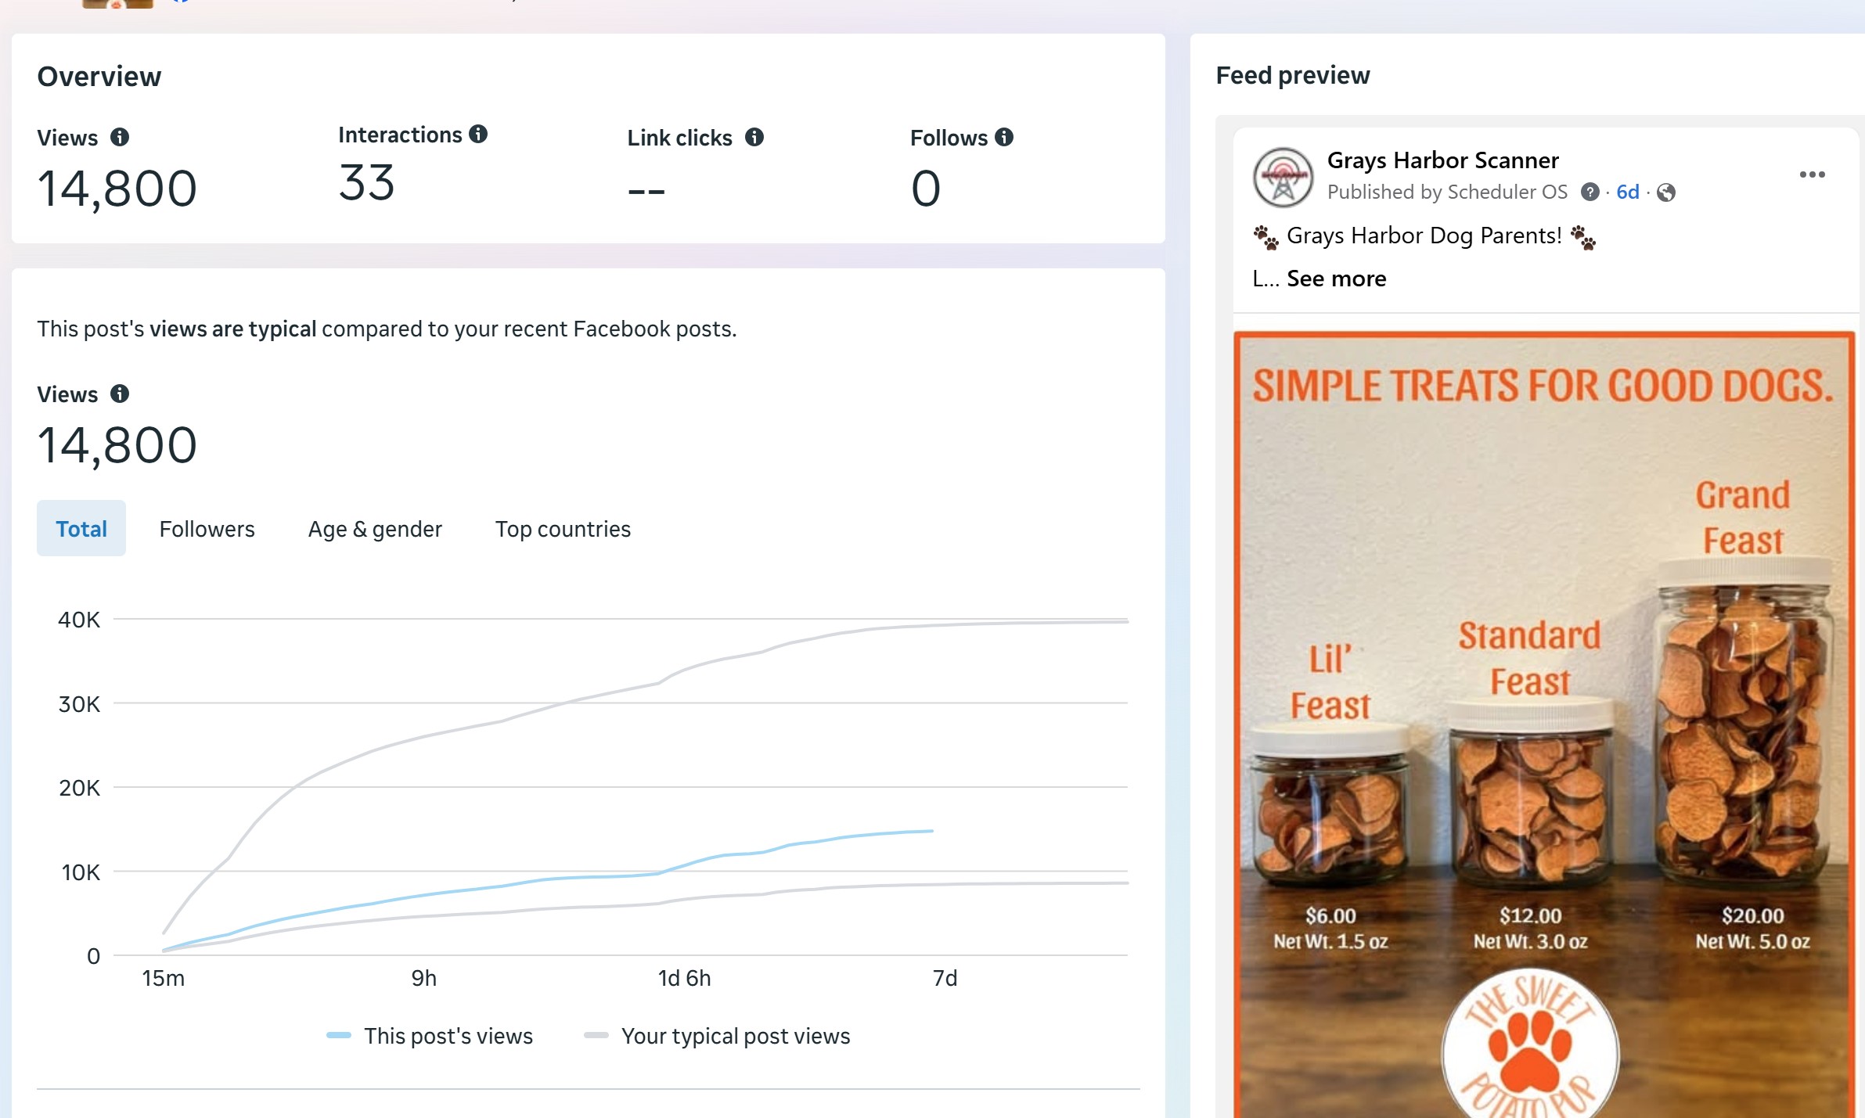Click the 6d post timestamp link
This screenshot has width=1865, height=1118.
click(1627, 192)
